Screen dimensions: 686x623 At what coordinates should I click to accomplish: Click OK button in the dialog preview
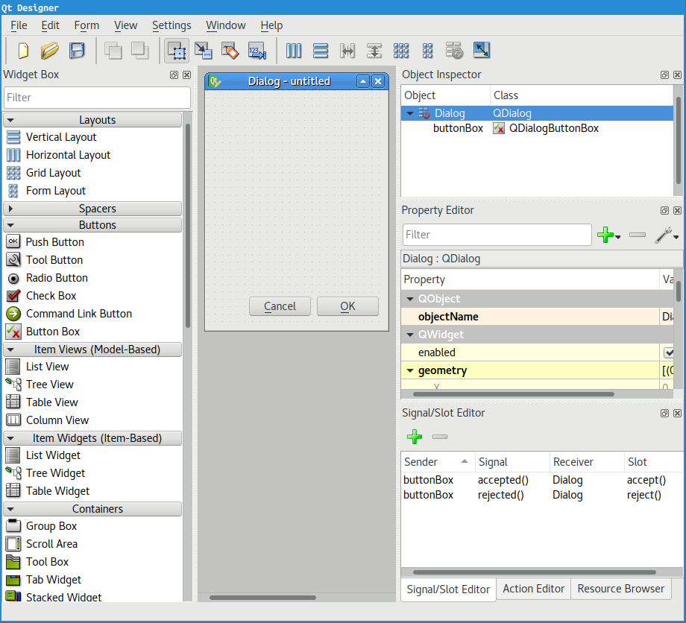click(x=347, y=306)
